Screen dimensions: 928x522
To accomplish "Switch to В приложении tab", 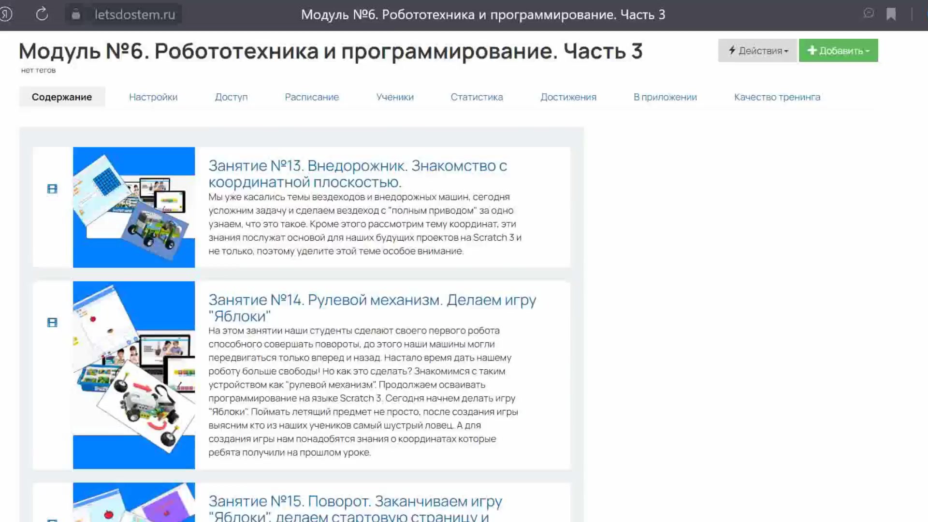I will tap(665, 97).
